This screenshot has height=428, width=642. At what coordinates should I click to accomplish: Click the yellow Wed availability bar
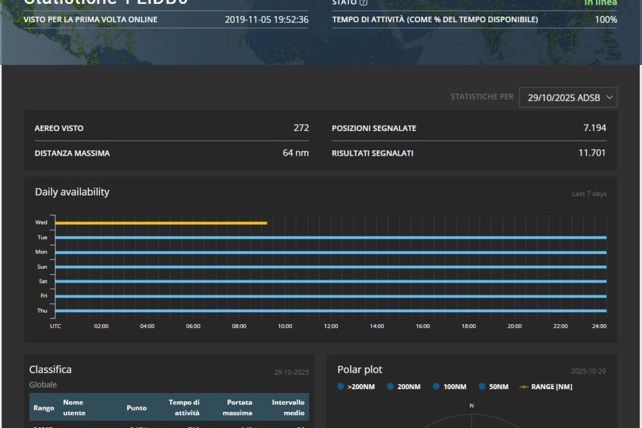click(x=161, y=223)
